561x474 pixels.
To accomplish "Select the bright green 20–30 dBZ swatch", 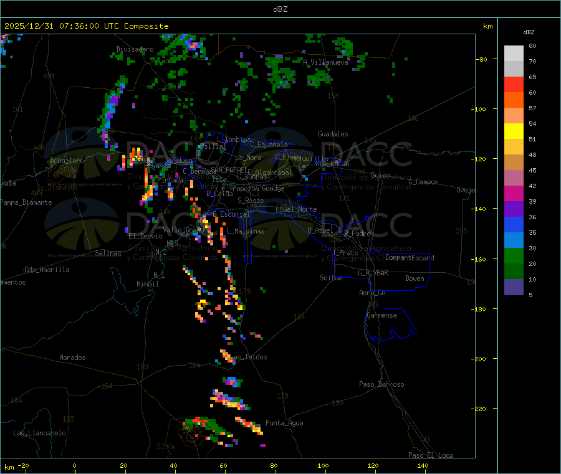I will (514, 255).
